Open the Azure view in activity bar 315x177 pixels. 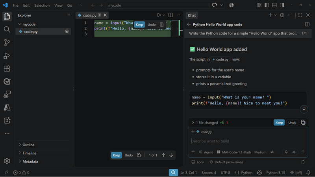click(7, 107)
